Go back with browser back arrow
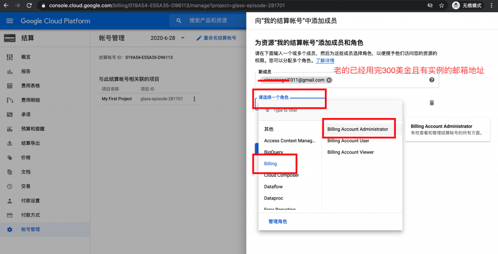 point(6,5)
